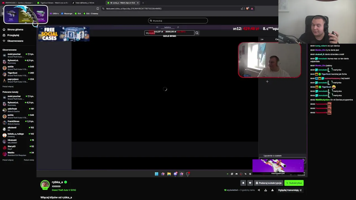Click the heart follow button
The image size is (356, 200).
250,183
